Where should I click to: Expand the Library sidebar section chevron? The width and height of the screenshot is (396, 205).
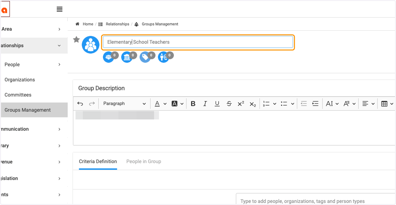[x=59, y=146]
